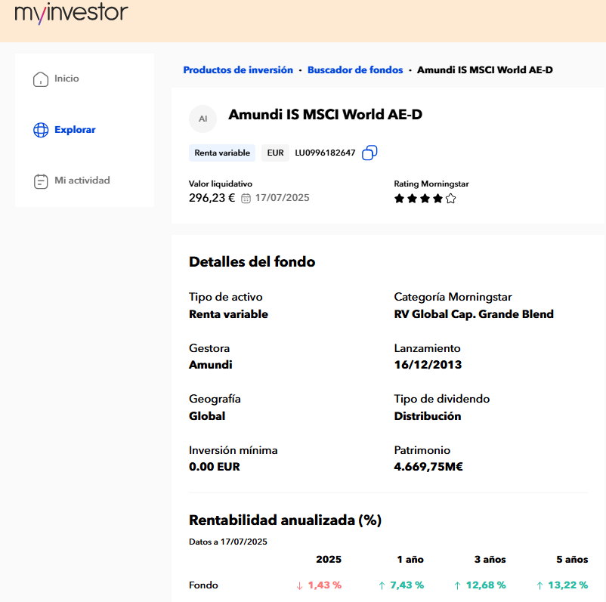Click the 2025 column header

(329, 560)
